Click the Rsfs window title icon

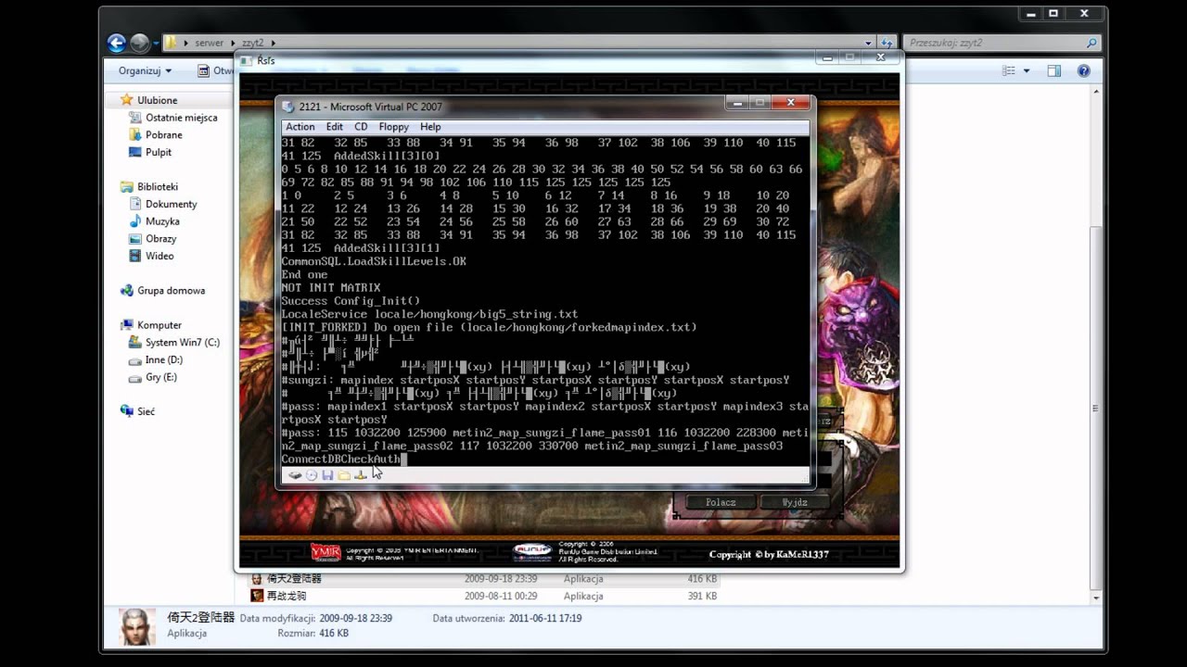[x=247, y=60]
